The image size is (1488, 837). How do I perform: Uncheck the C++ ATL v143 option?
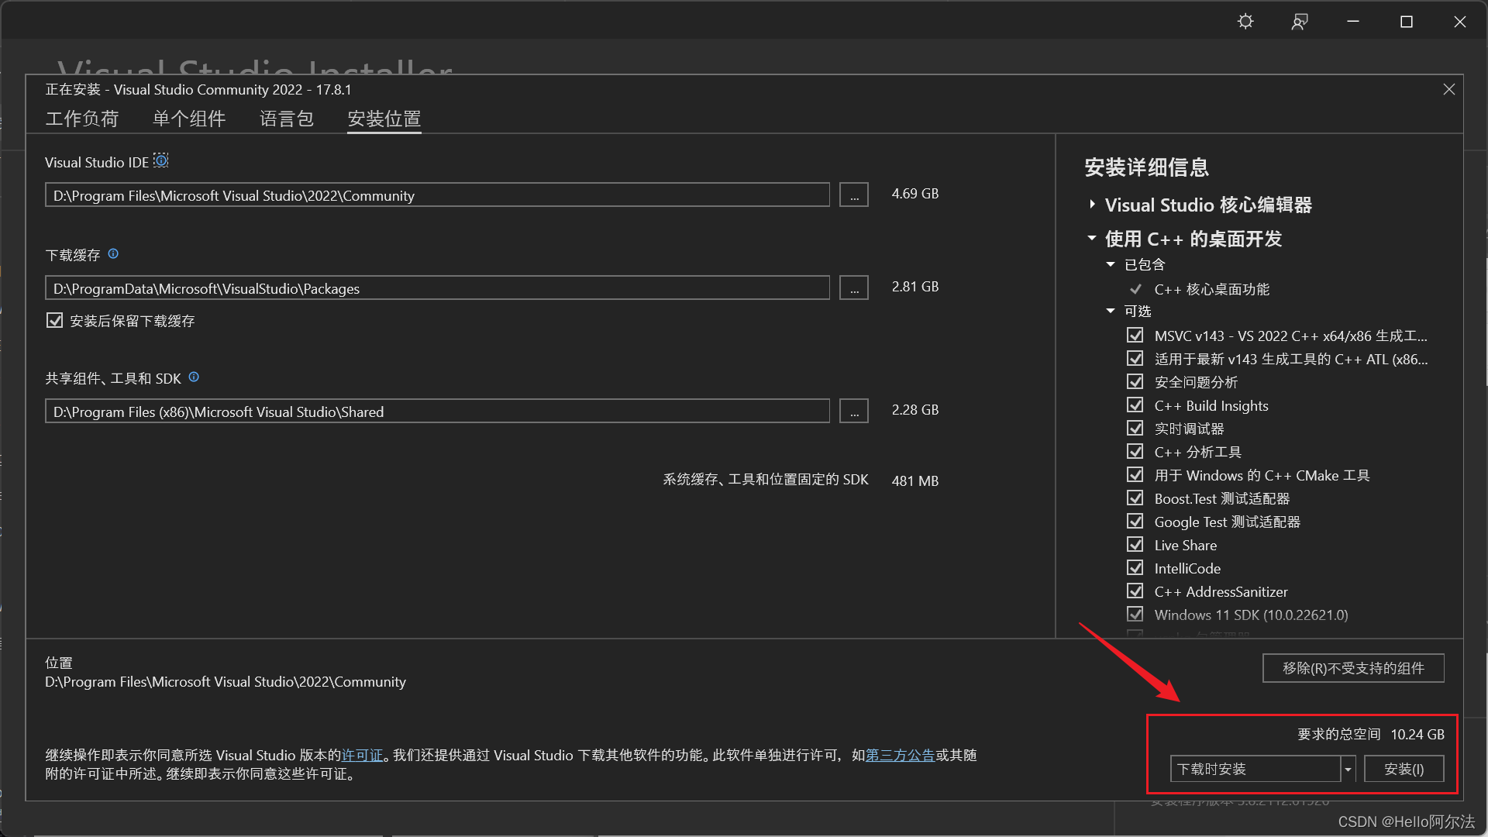click(x=1135, y=358)
